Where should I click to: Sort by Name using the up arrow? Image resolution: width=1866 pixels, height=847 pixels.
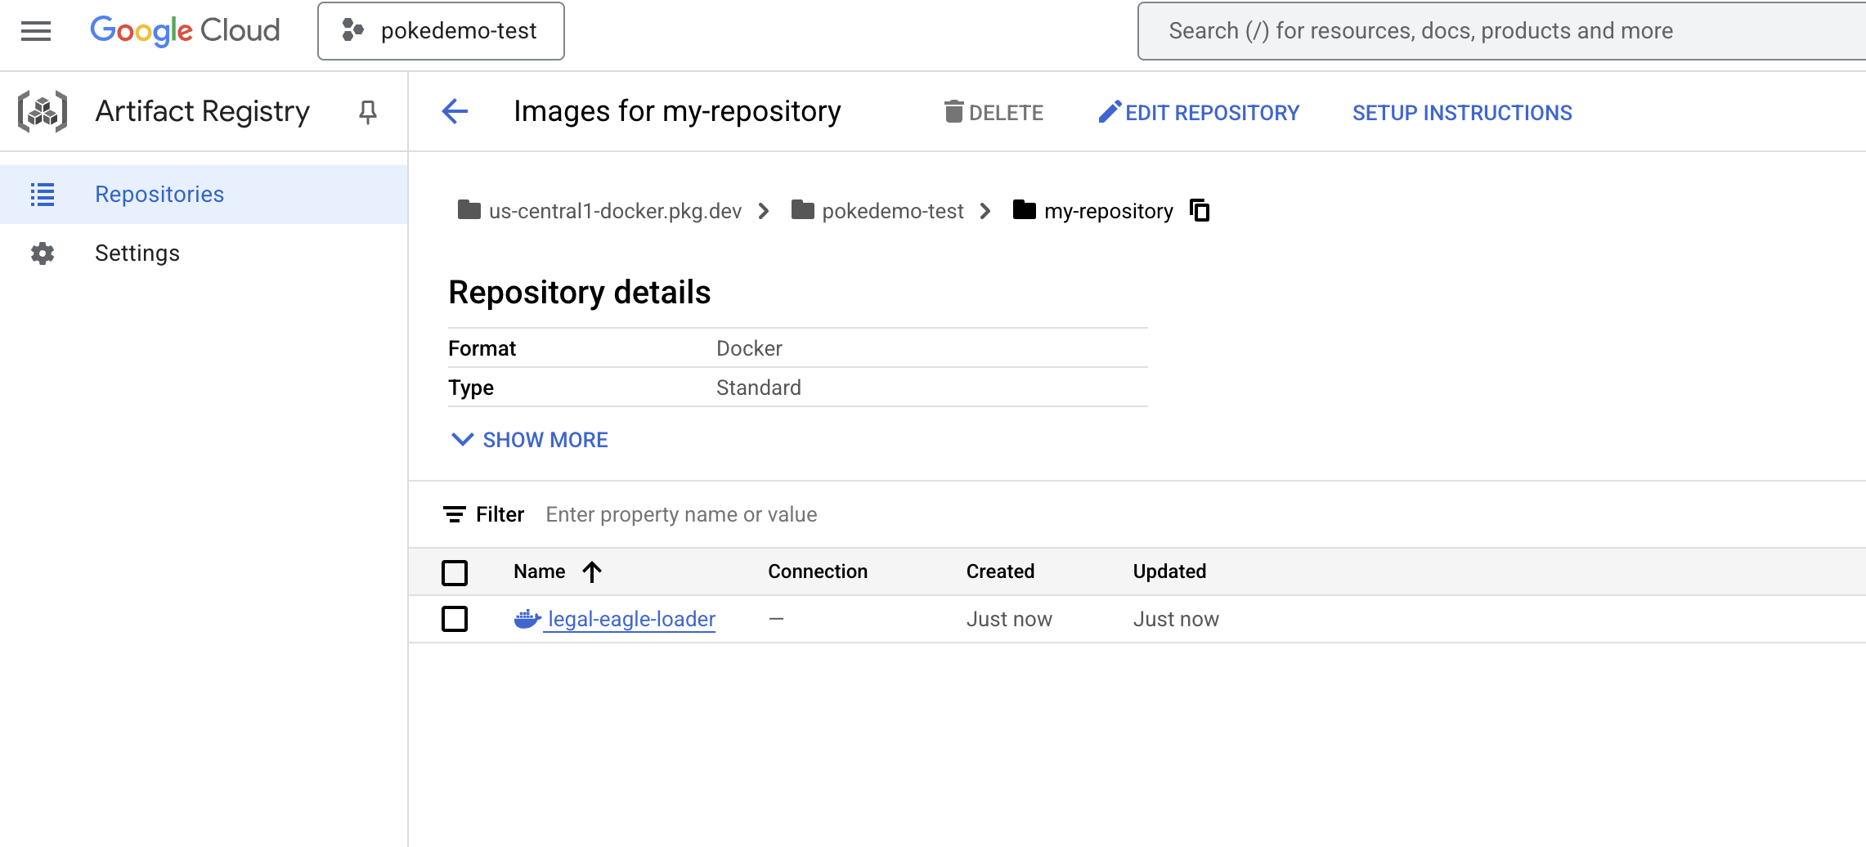[x=592, y=571]
